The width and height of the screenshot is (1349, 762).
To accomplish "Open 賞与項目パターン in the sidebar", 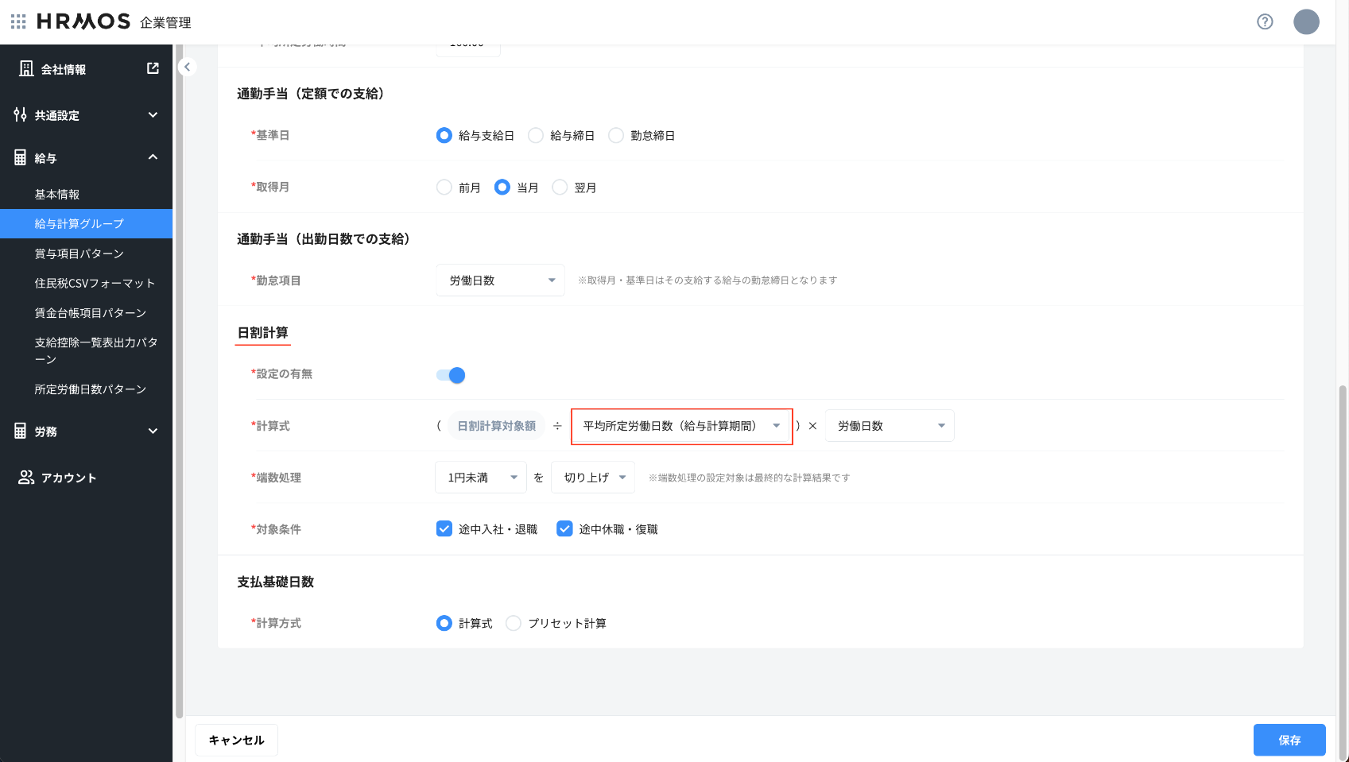I will tap(79, 253).
